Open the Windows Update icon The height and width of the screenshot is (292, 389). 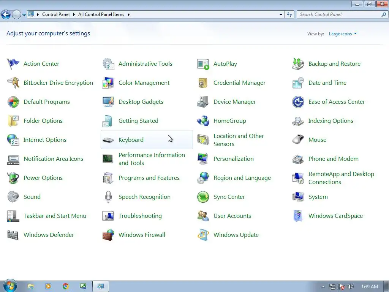click(203, 235)
